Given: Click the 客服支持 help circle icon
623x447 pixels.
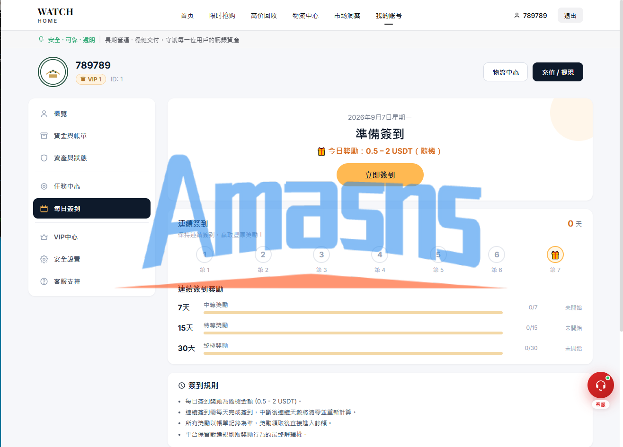Looking at the screenshot, I should [x=44, y=281].
